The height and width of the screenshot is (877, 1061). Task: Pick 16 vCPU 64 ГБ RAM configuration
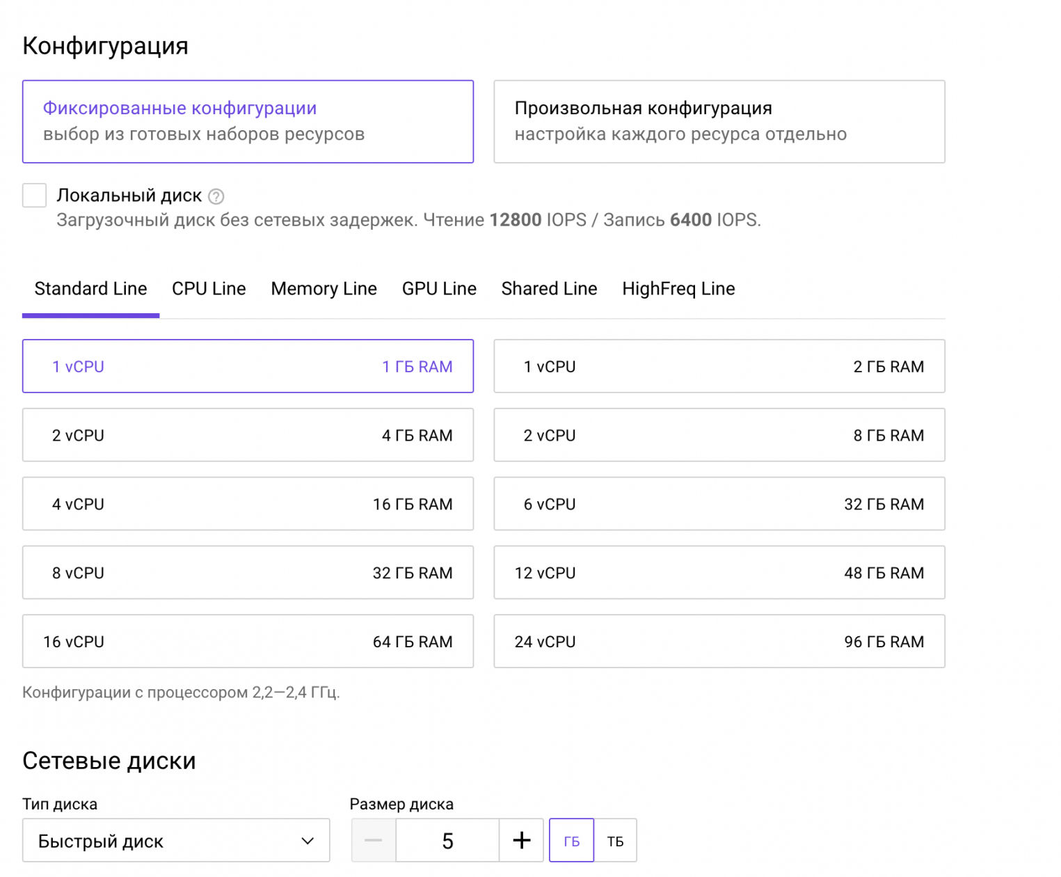tap(248, 641)
